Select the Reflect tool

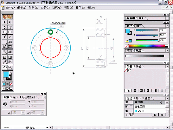click(5, 47)
